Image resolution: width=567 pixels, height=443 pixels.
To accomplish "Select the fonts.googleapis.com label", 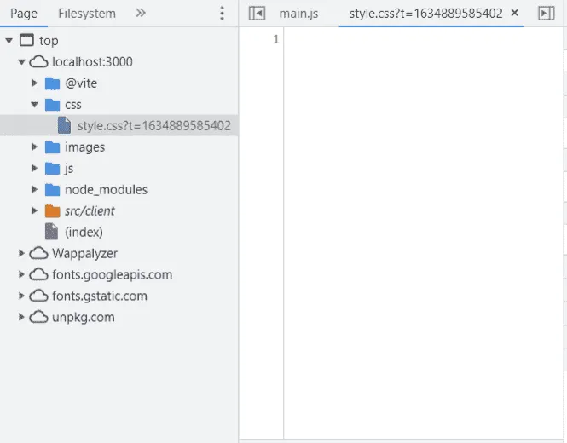I will (x=112, y=275).
